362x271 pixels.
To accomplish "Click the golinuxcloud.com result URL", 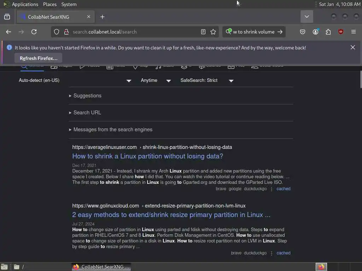I will (159, 206).
